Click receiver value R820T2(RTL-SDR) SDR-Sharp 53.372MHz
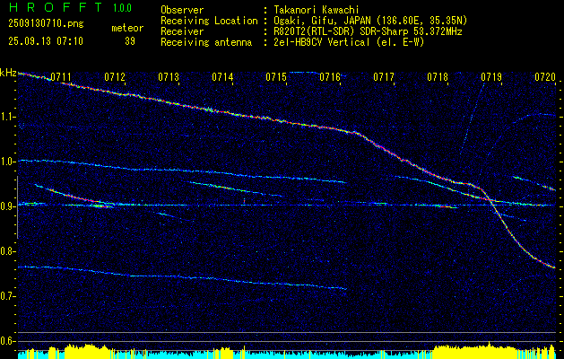The height and width of the screenshot is (359, 564). click(x=368, y=31)
